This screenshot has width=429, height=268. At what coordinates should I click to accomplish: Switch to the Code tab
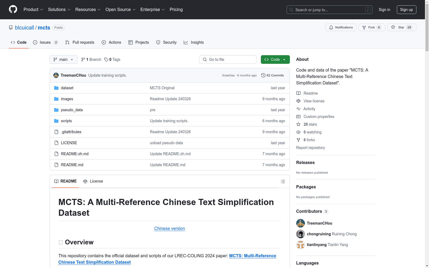click(19, 42)
